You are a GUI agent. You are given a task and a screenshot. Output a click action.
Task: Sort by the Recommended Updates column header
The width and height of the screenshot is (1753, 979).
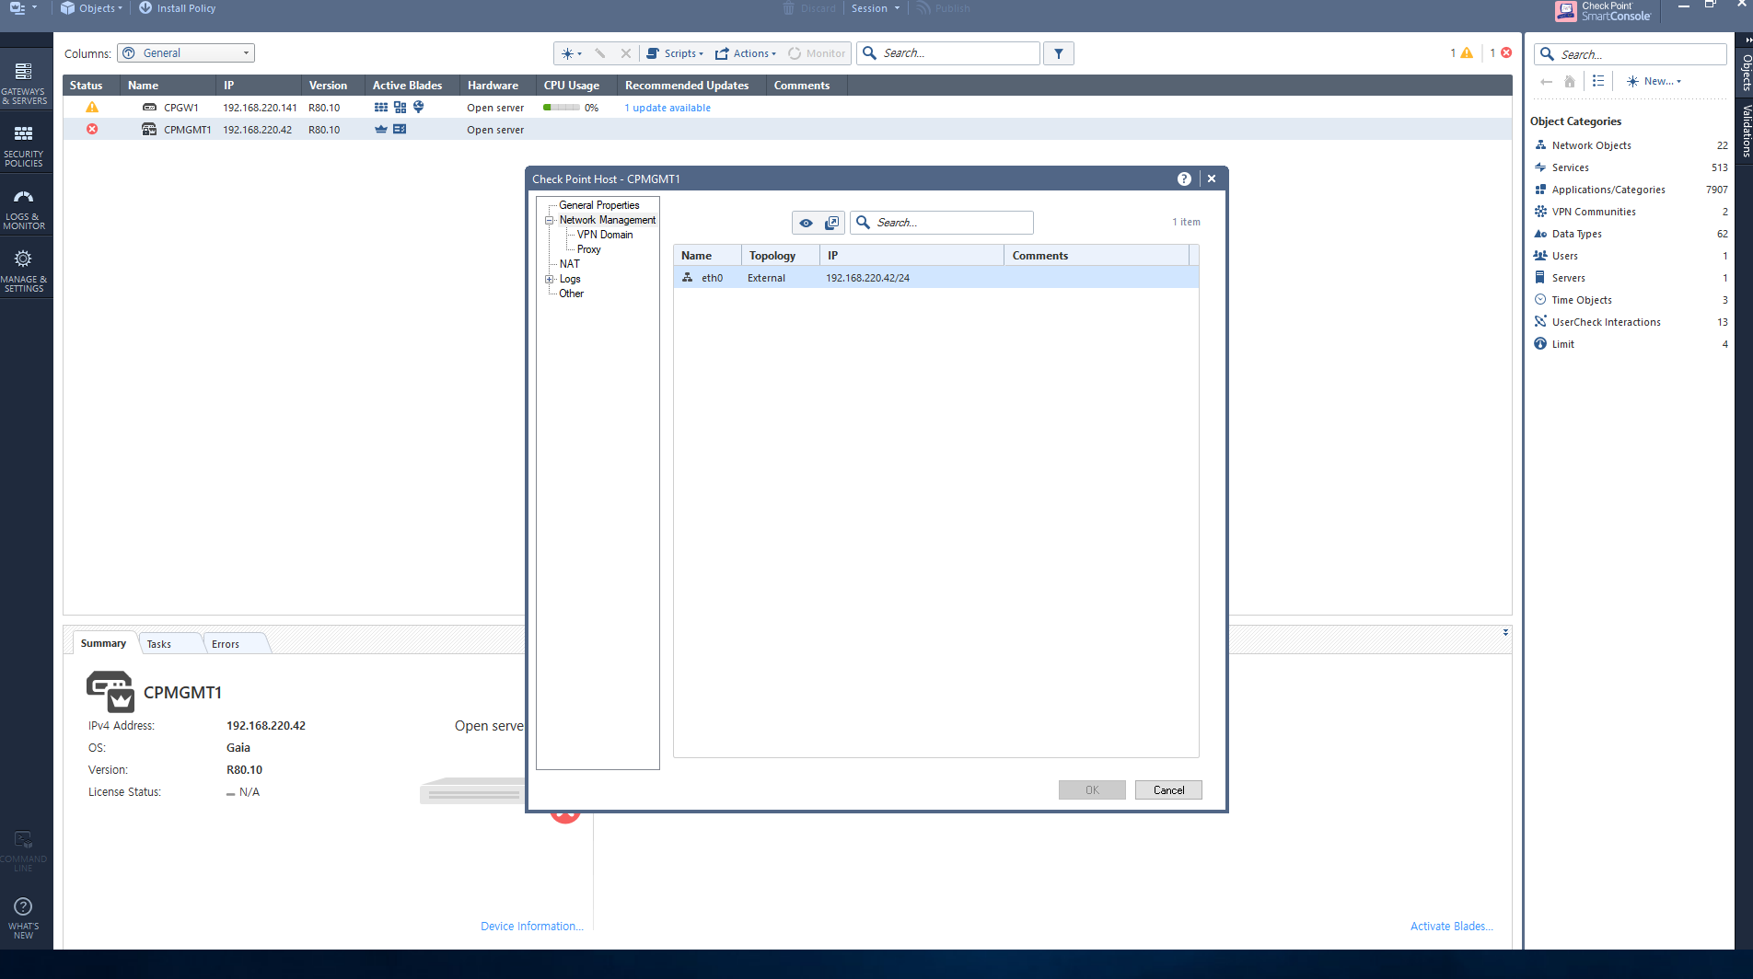point(687,86)
